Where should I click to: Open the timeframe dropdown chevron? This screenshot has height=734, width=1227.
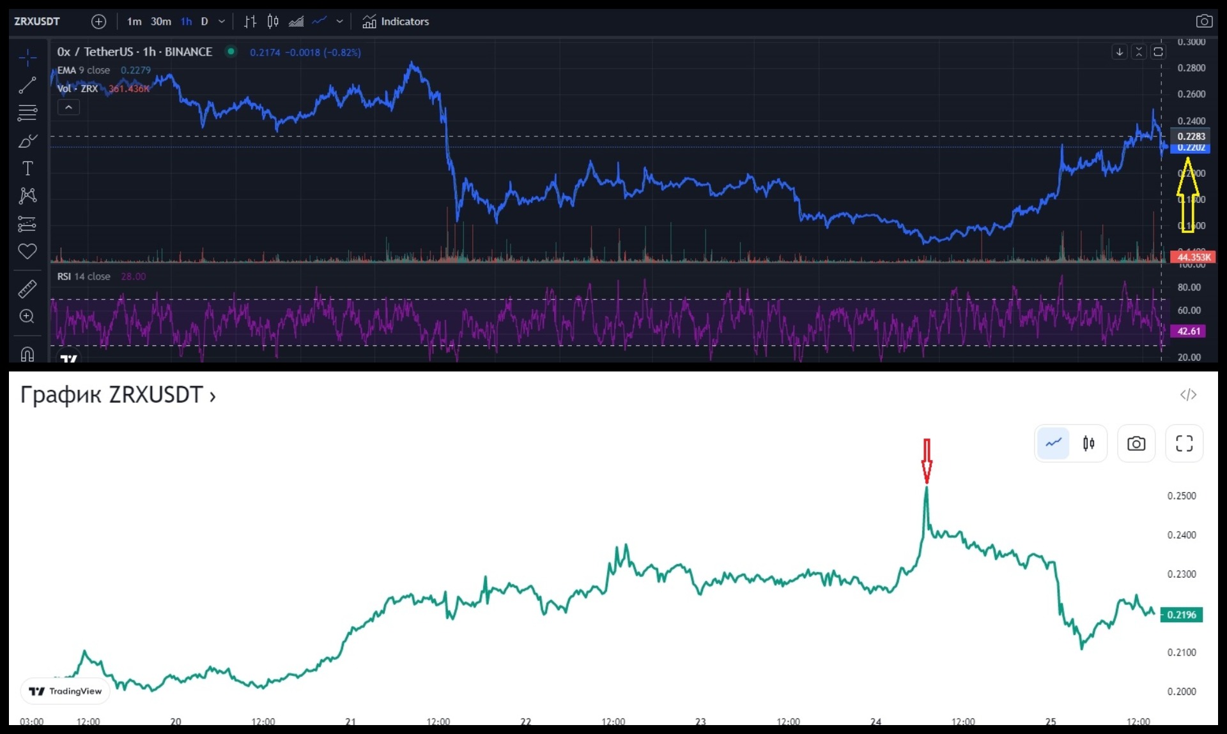(x=222, y=22)
